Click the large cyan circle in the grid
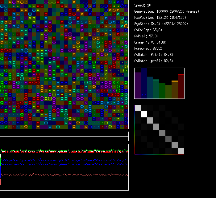Image resolution: width=216 pixels, height=198 pixels. (x=26, y=50)
